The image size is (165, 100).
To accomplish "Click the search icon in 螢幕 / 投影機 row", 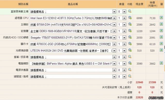I will pyautogui.click(x=130, y=57).
